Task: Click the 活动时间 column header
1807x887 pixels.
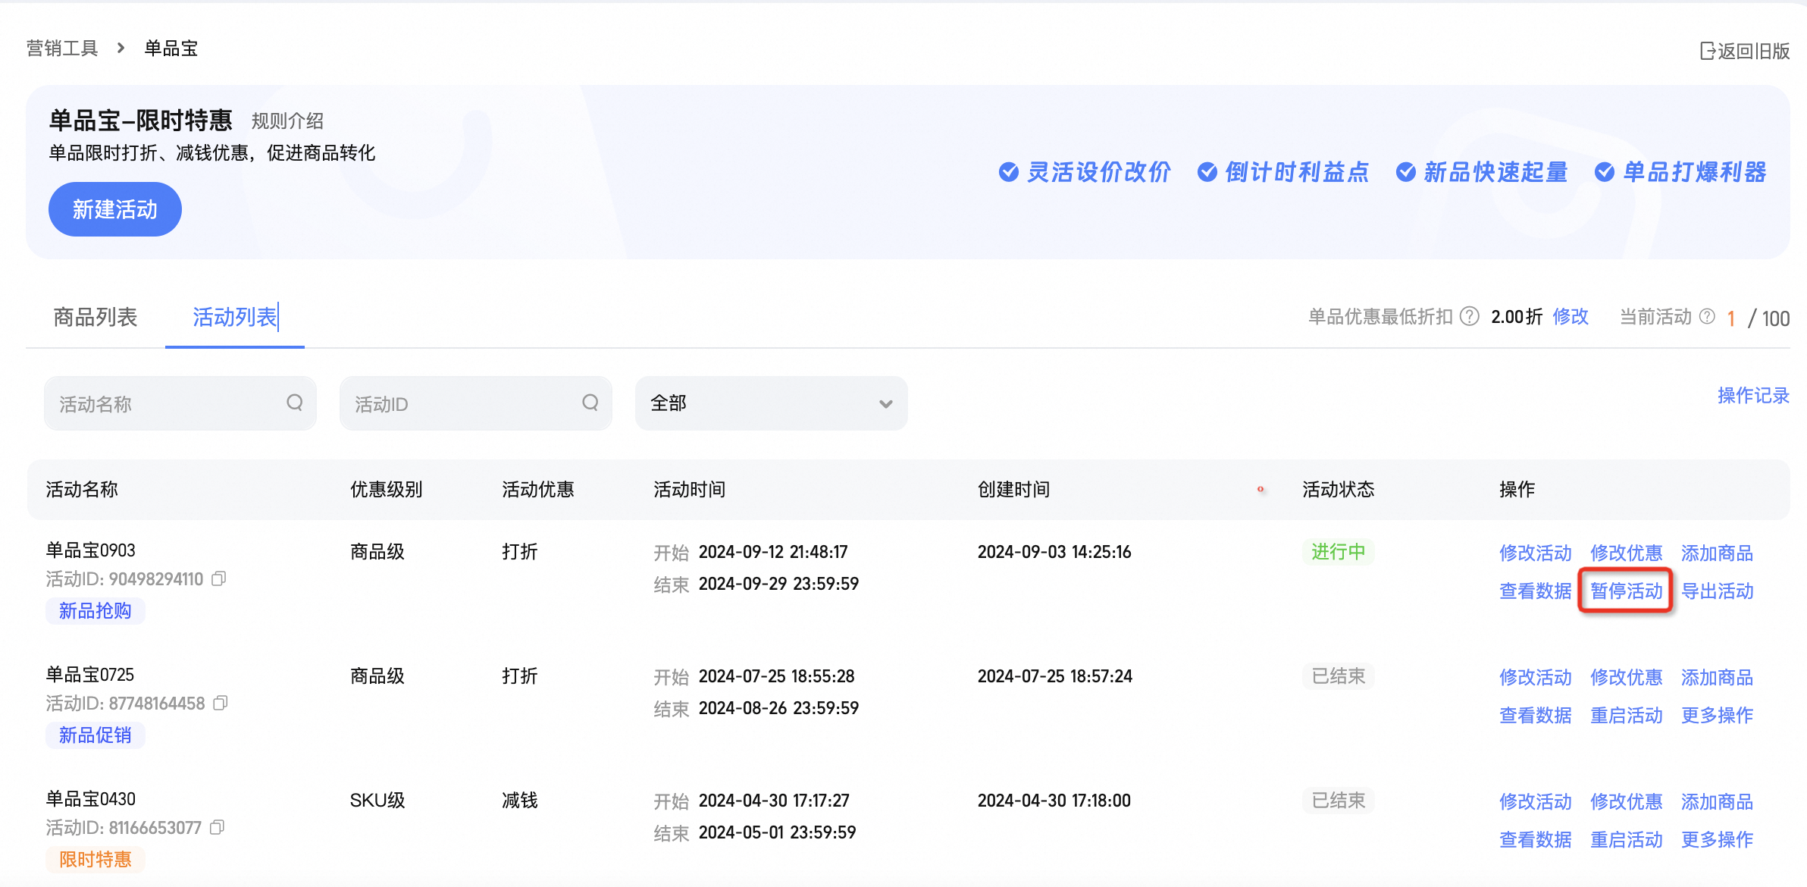Action: tap(690, 489)
